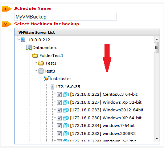
Task: Select the 10.0.0.212 server computer icon
Action: coord(23,40)
